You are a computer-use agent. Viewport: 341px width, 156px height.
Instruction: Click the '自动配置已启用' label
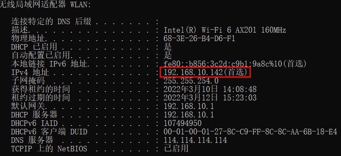(40, 55)
